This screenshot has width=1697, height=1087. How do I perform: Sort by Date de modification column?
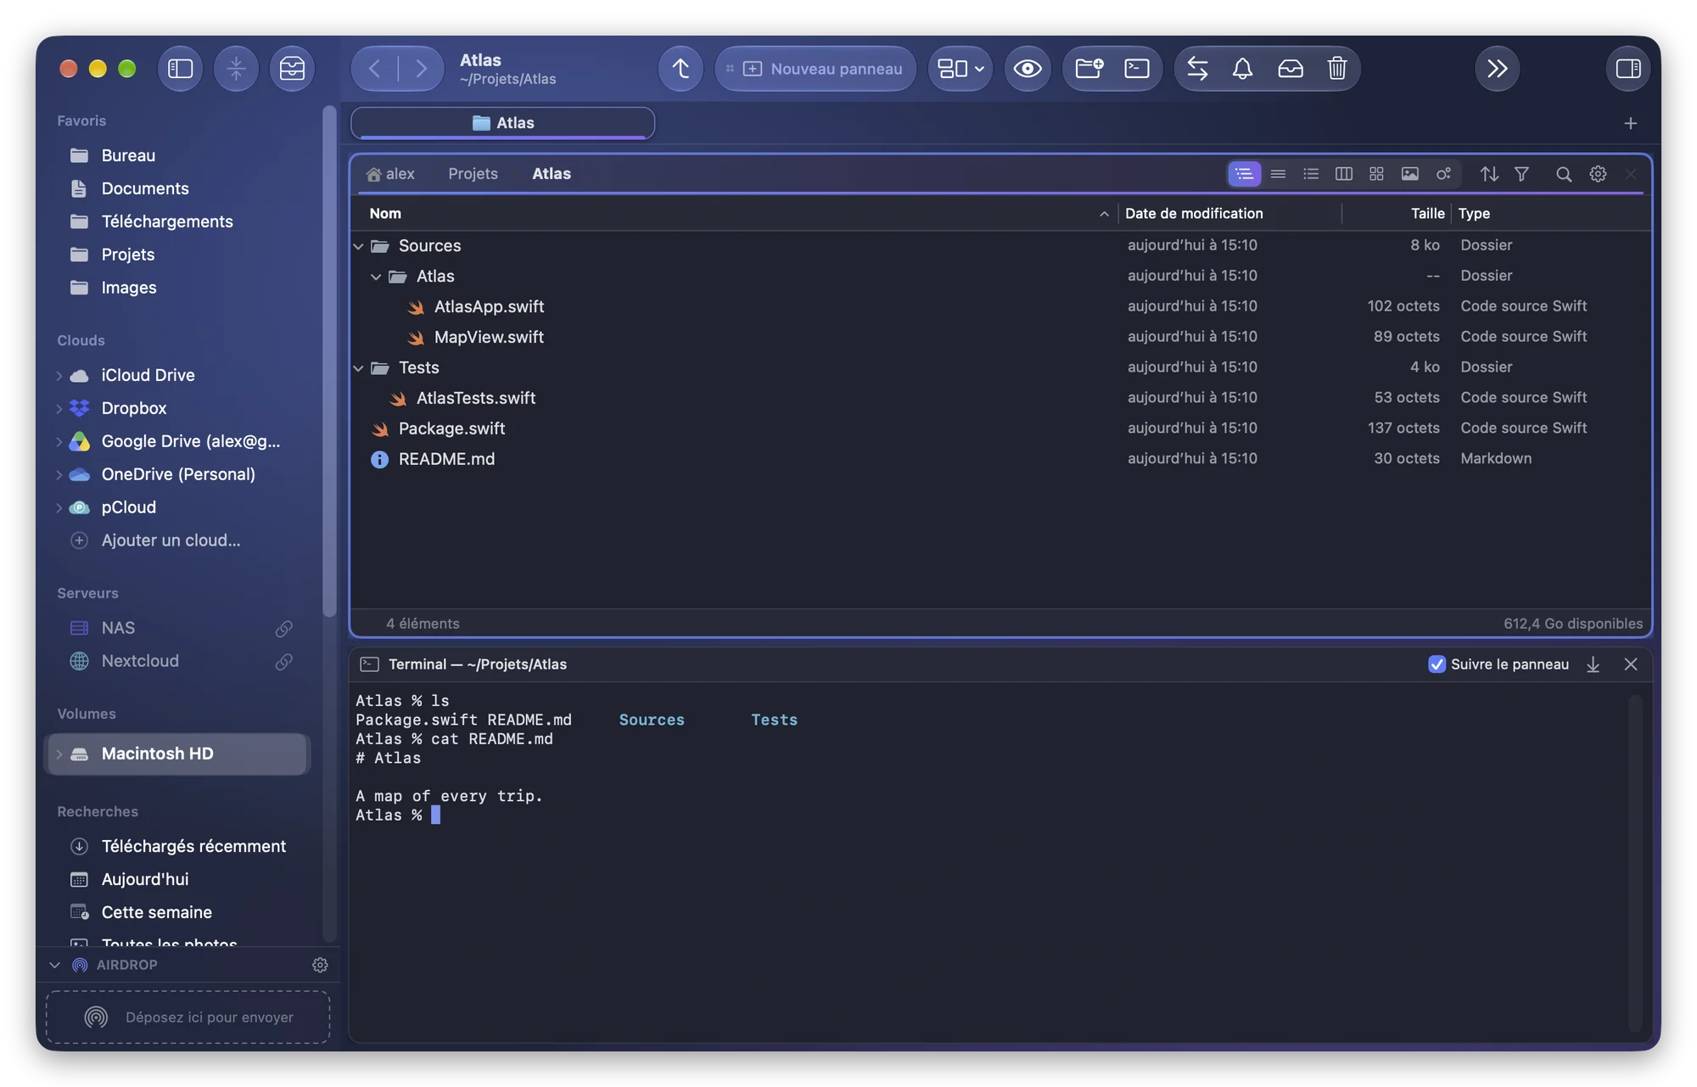click(1194, 214)
